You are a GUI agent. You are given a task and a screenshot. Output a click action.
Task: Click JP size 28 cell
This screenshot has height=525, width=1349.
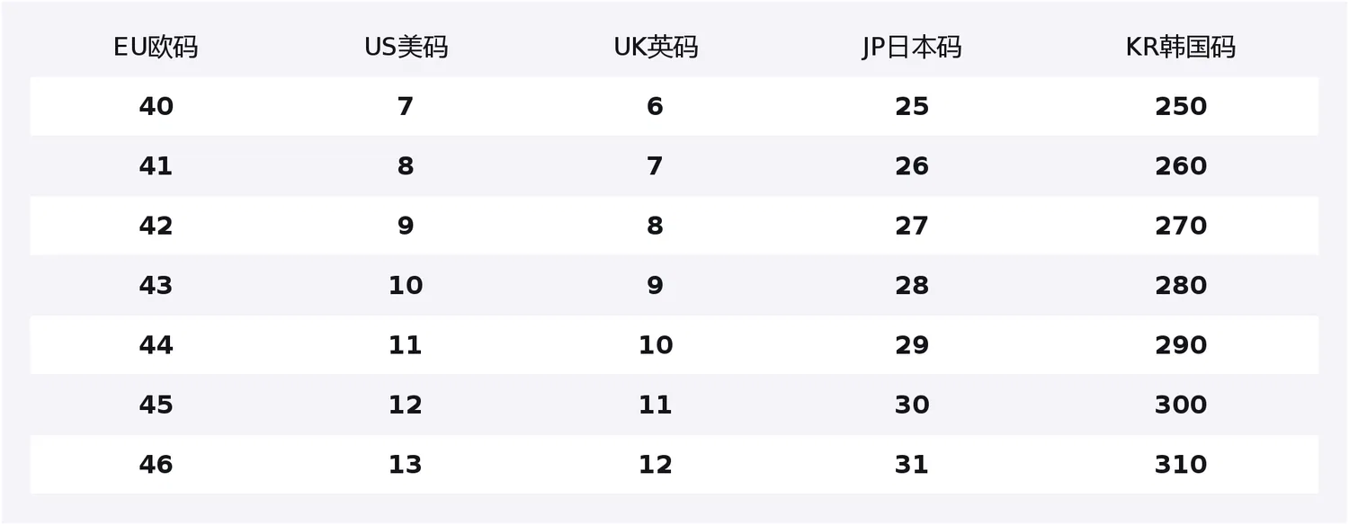click(x=911, y=286)
